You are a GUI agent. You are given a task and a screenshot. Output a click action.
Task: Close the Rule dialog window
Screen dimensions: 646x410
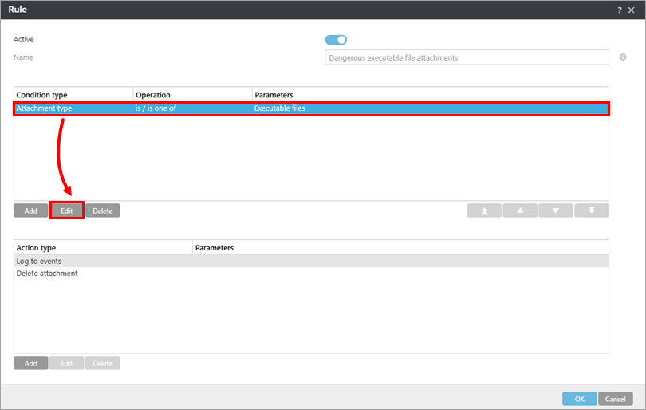(632, 10)
